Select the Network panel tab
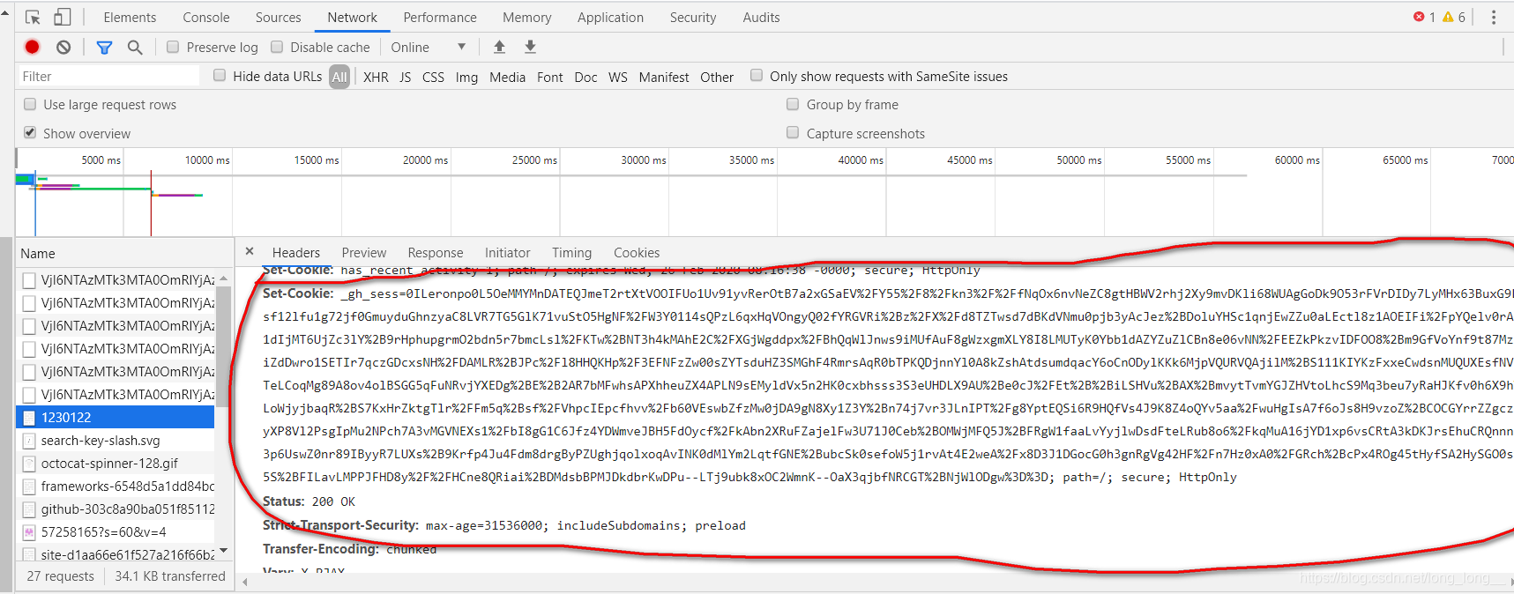This screenshot has height=594, width=1514. (x=352, y=18)
